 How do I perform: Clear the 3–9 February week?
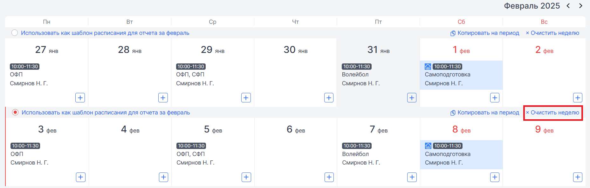pyautogui.click(x=552, y=113)
